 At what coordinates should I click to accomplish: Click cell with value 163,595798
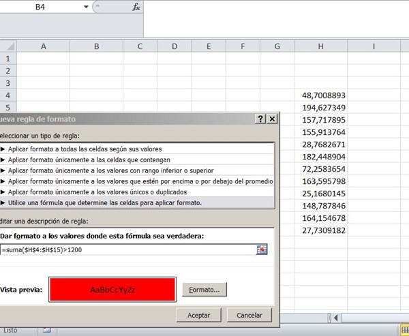(x=320, y=181)
